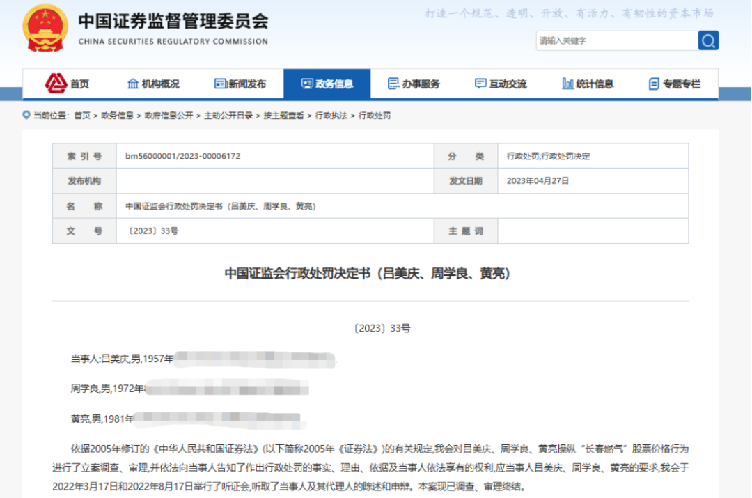Click centered 〔2023〕33号 under the heading
This screenshot has height=498, width=752.
point(382,328)
